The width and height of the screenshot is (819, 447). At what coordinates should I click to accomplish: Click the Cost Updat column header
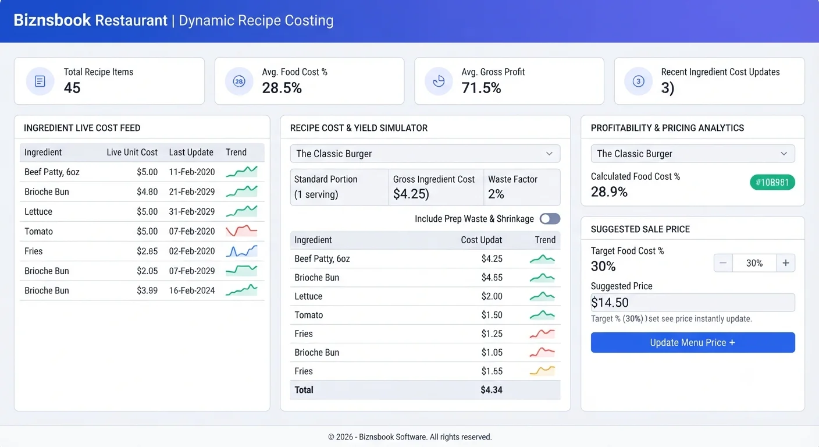(482, 240)
